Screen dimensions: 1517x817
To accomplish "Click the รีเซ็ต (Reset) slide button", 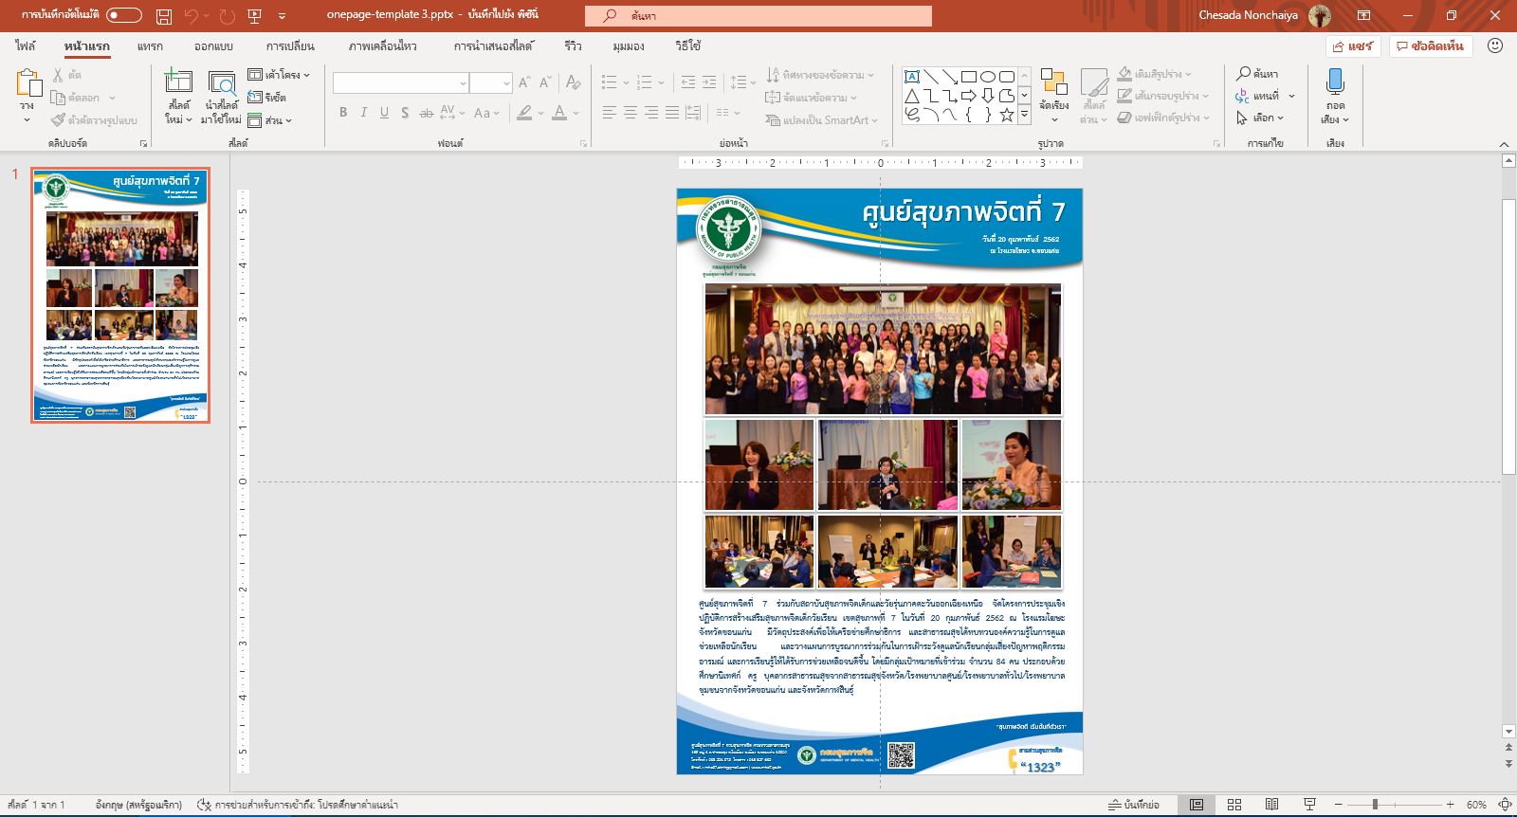I will click(x=266, y=97).
